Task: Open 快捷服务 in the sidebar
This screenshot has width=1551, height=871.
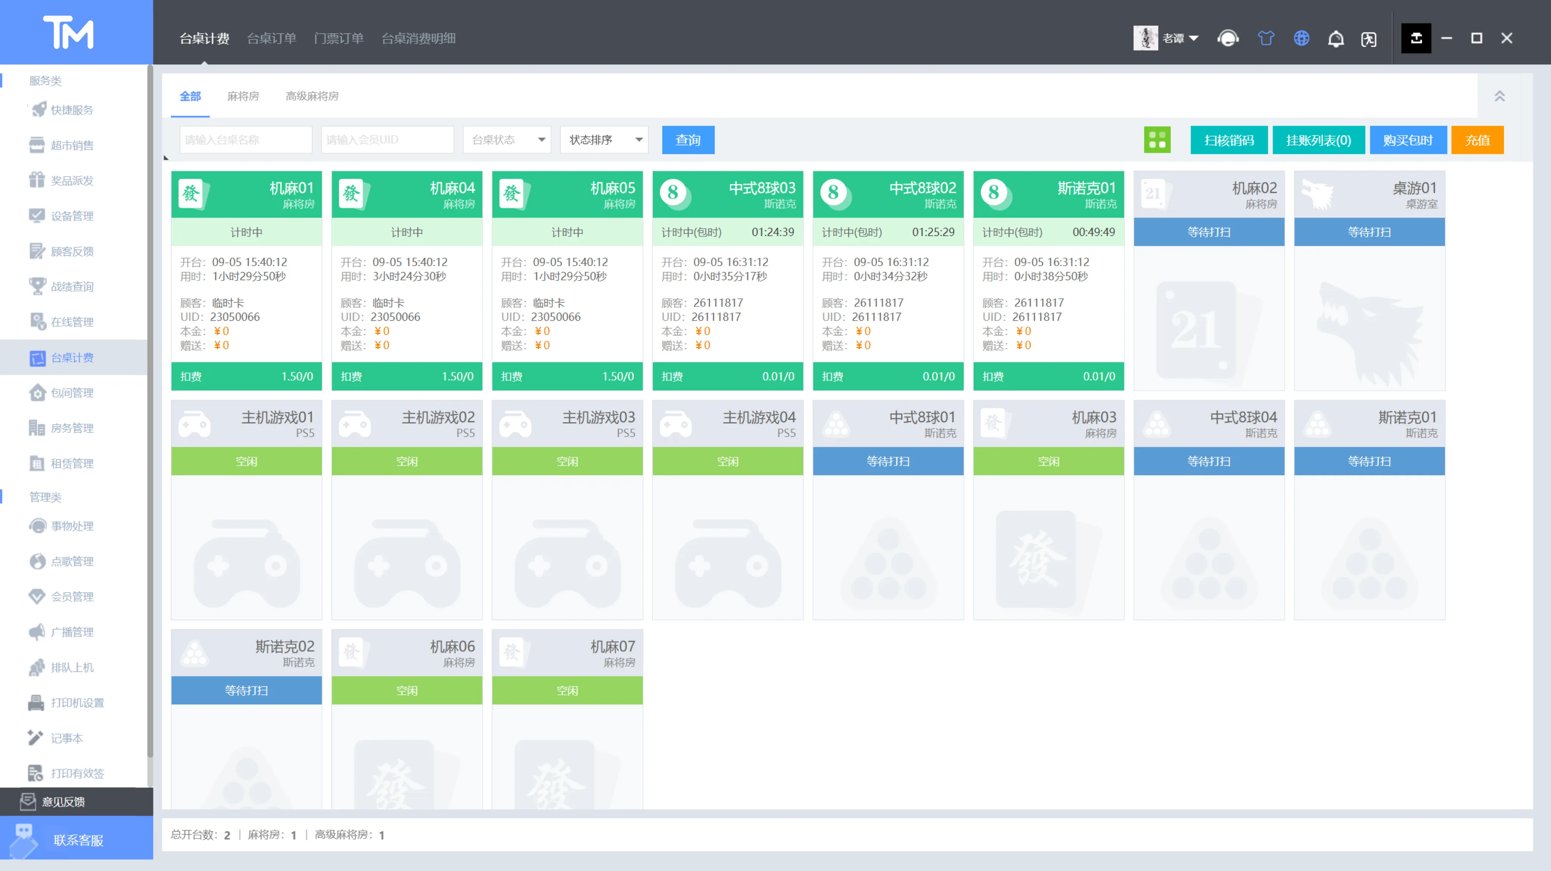Action: tap(72, 109)
